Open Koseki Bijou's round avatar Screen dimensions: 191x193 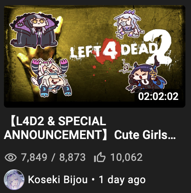14,180
